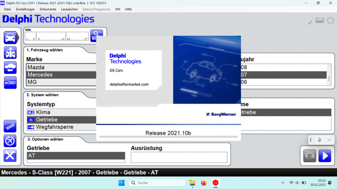Open the car diagnostics sidebar icon
The image size is (337, 189).
[x=10, y=38]
